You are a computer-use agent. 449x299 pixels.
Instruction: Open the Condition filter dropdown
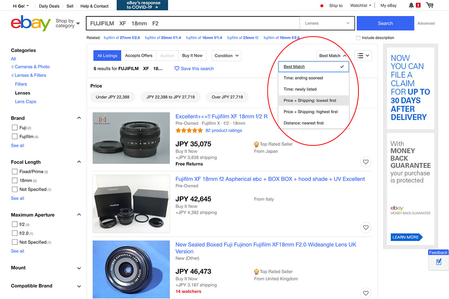(226, 56)
